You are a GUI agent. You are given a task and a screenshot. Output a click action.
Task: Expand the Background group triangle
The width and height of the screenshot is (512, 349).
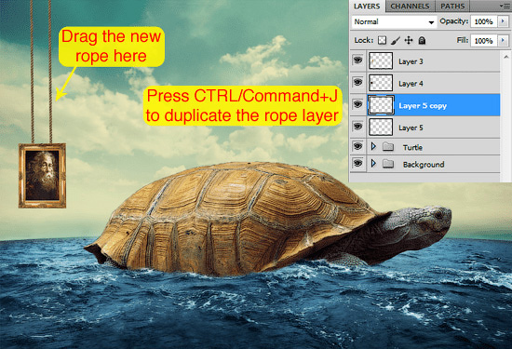pyautogui.click(x=373, y=163)
